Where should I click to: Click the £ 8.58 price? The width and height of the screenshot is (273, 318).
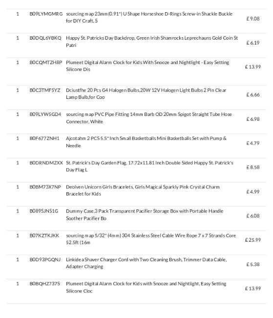pos(253,167)
